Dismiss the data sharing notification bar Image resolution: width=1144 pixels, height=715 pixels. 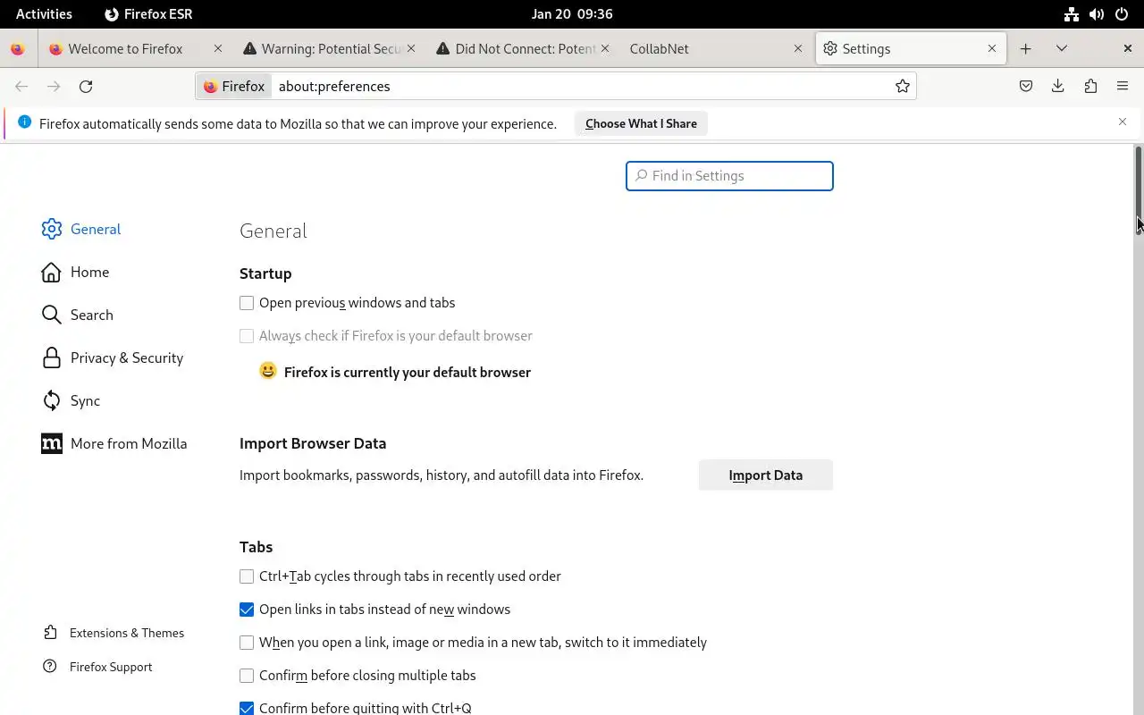click(1123, 122)
